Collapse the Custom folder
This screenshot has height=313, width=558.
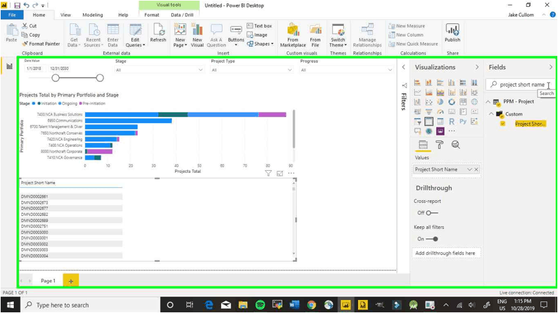click(x=492, y=114)
